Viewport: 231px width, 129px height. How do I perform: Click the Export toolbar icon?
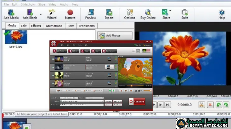[109, 12]
